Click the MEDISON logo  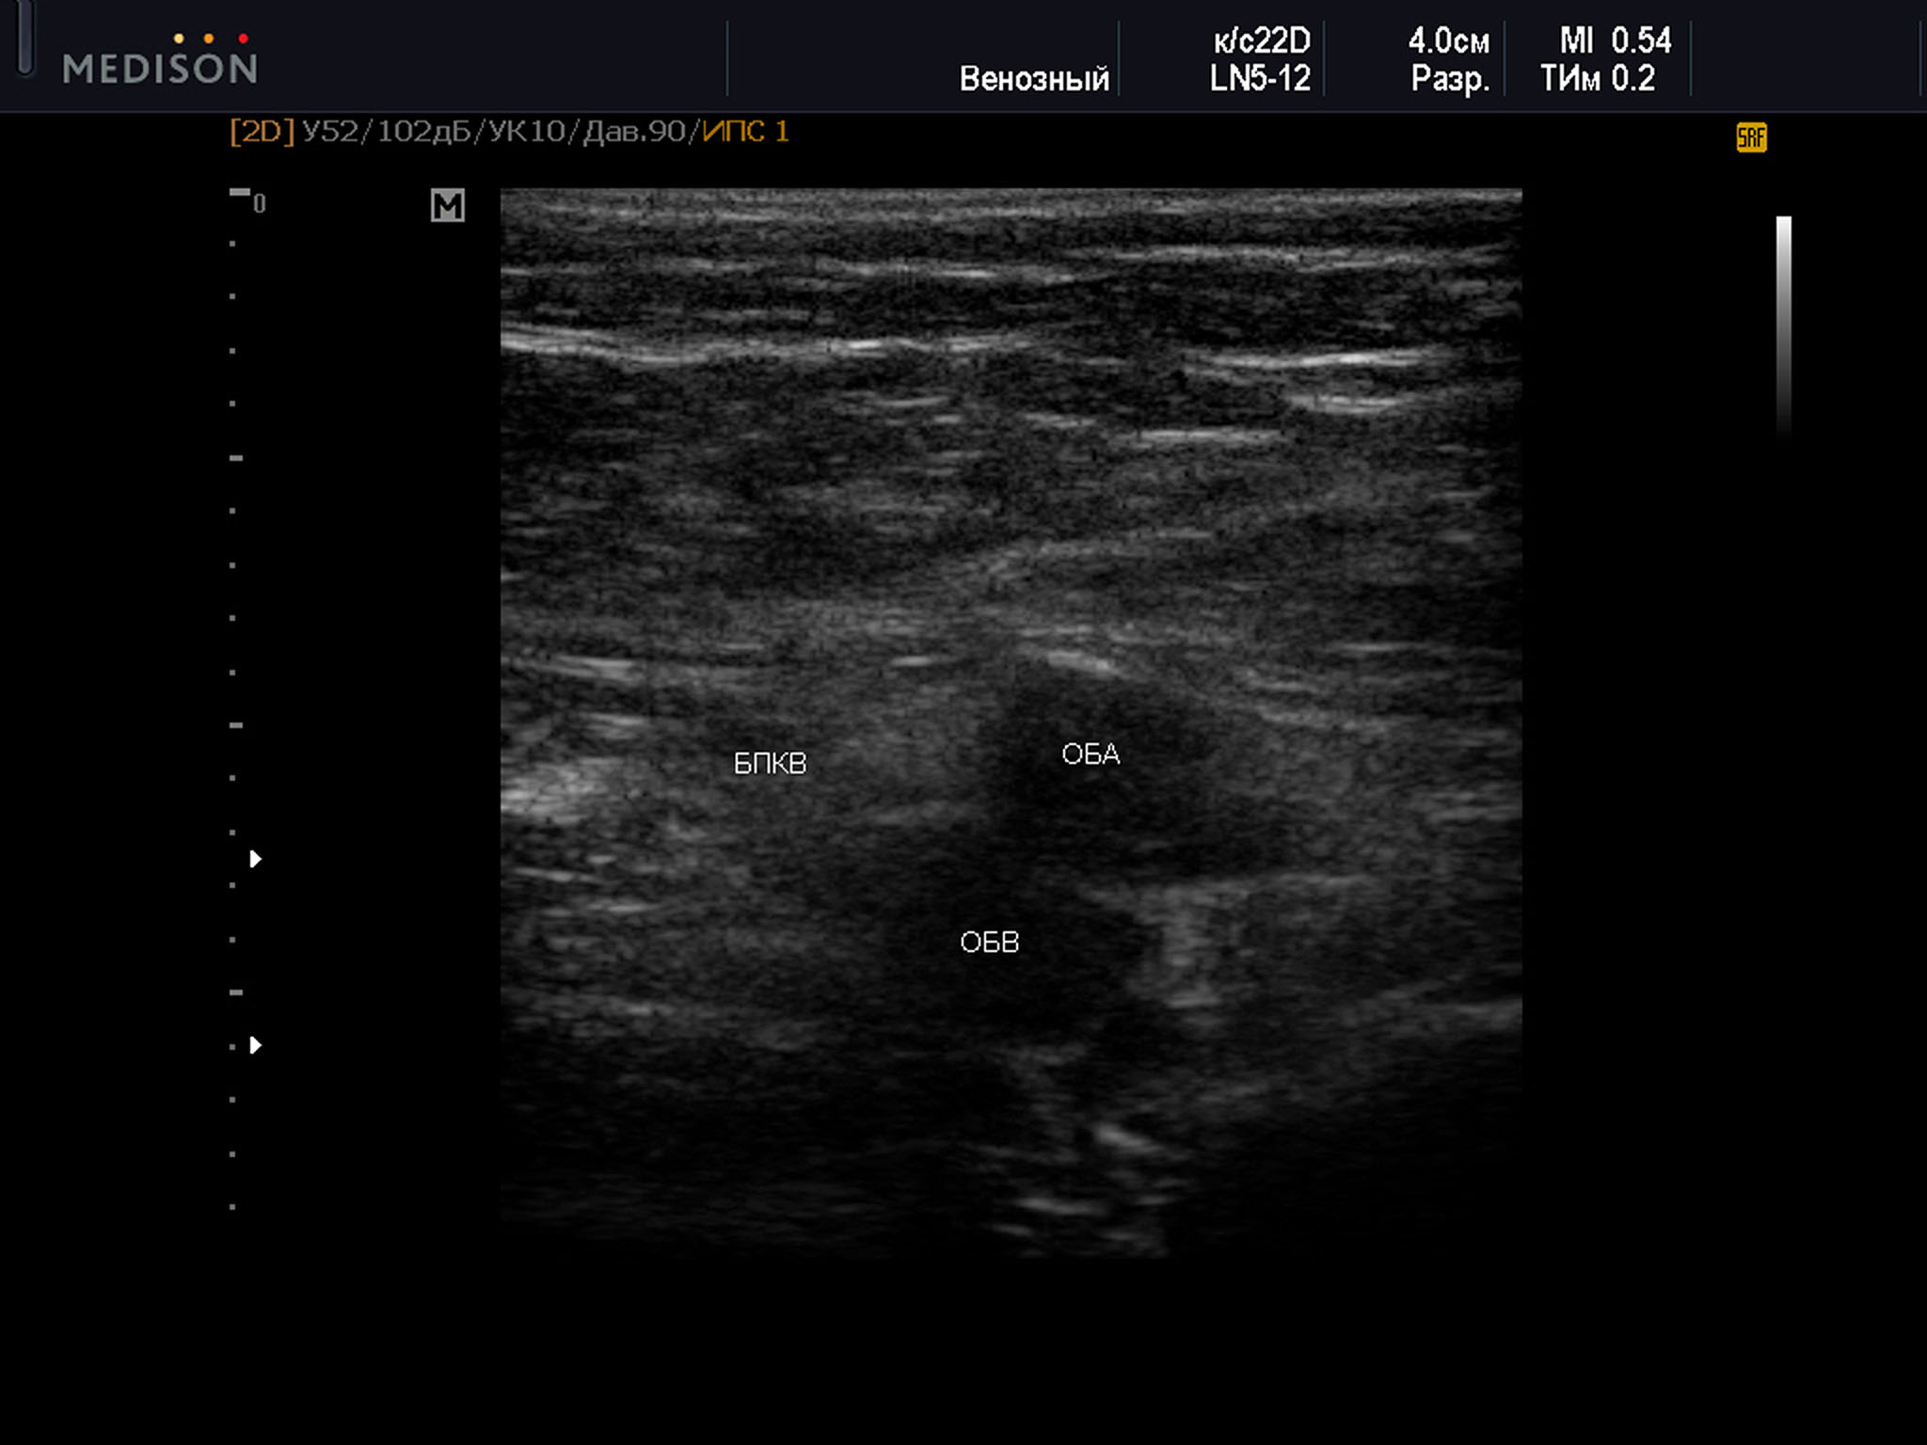(x=160, y=68)
